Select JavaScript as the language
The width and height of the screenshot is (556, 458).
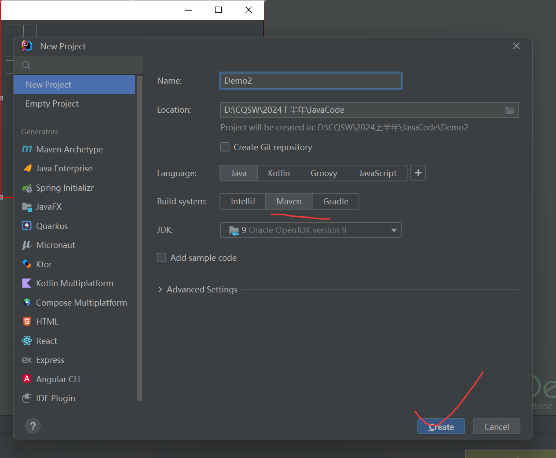point(377,173)
